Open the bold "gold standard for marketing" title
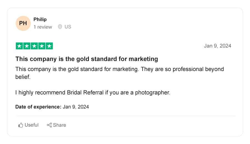This screenshot has height=144, width=250. click(87, 59)
